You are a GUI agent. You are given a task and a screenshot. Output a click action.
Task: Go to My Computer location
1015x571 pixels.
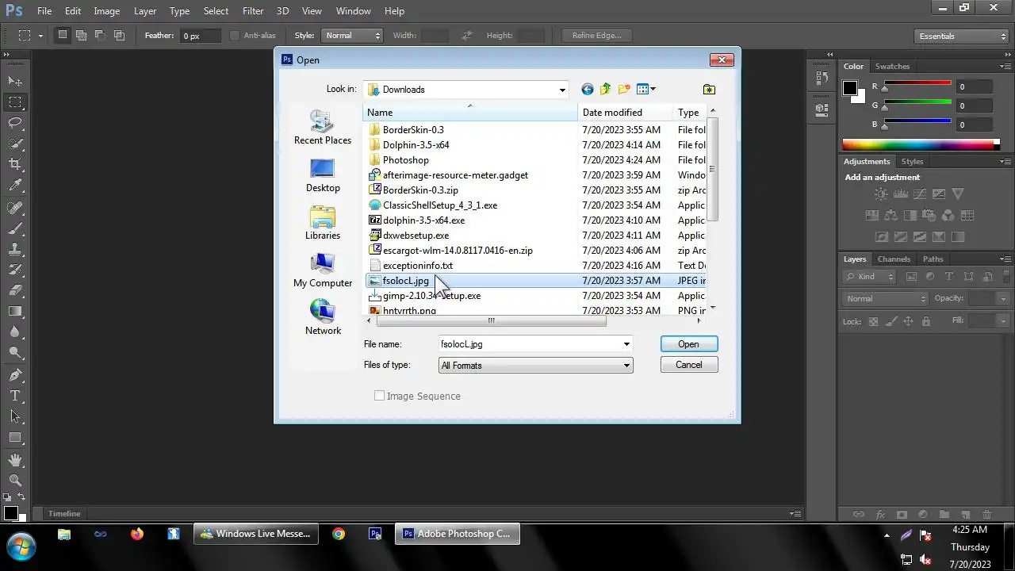pyautogui.click(x=322, y=270)
